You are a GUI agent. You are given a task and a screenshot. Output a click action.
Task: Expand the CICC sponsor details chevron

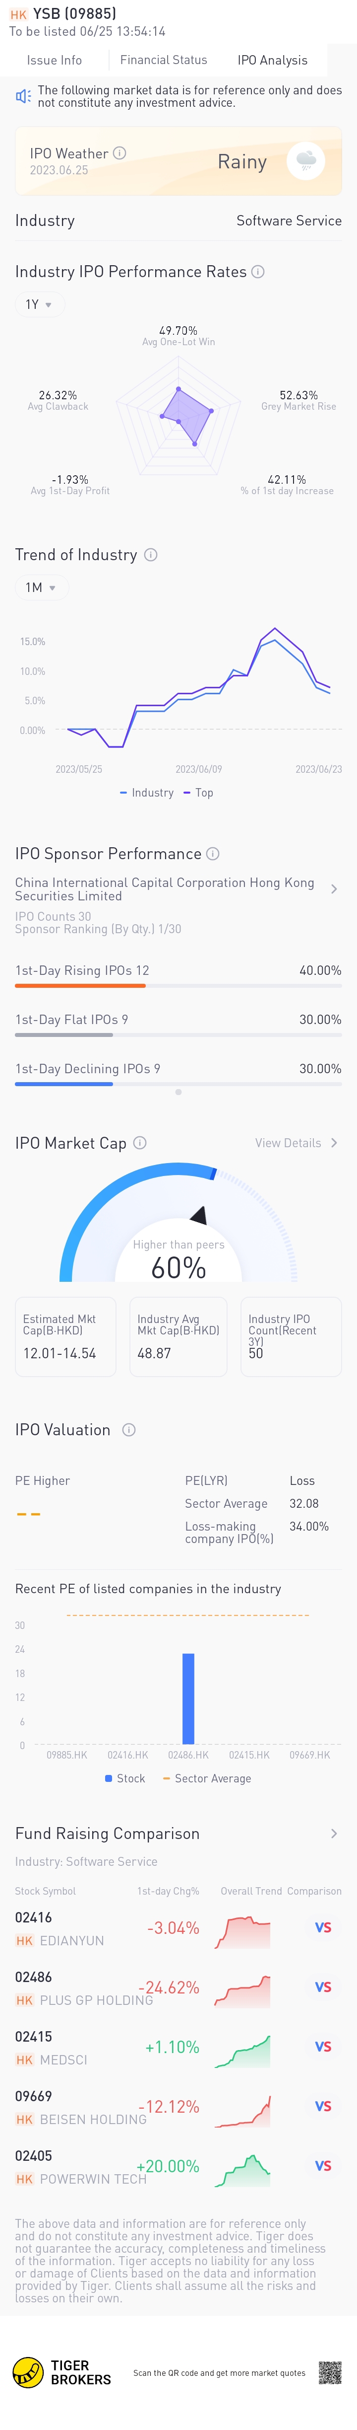pyautogui.click(x=334, y=888)
